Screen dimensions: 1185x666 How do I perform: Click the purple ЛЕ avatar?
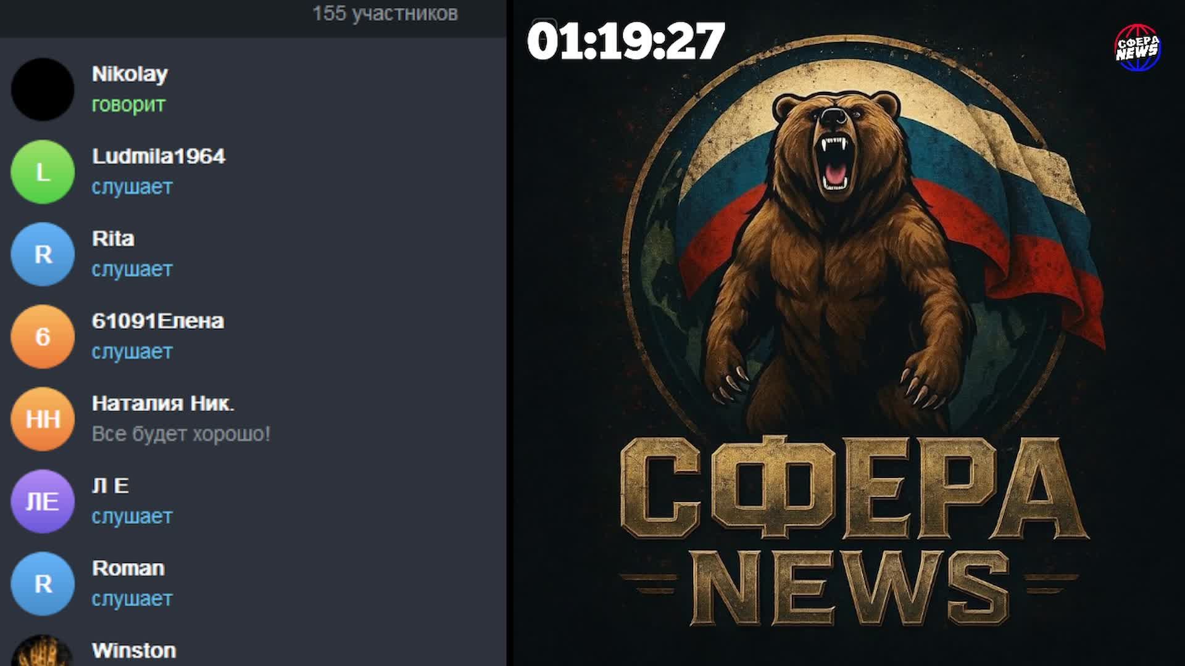(x=43, y=501)
